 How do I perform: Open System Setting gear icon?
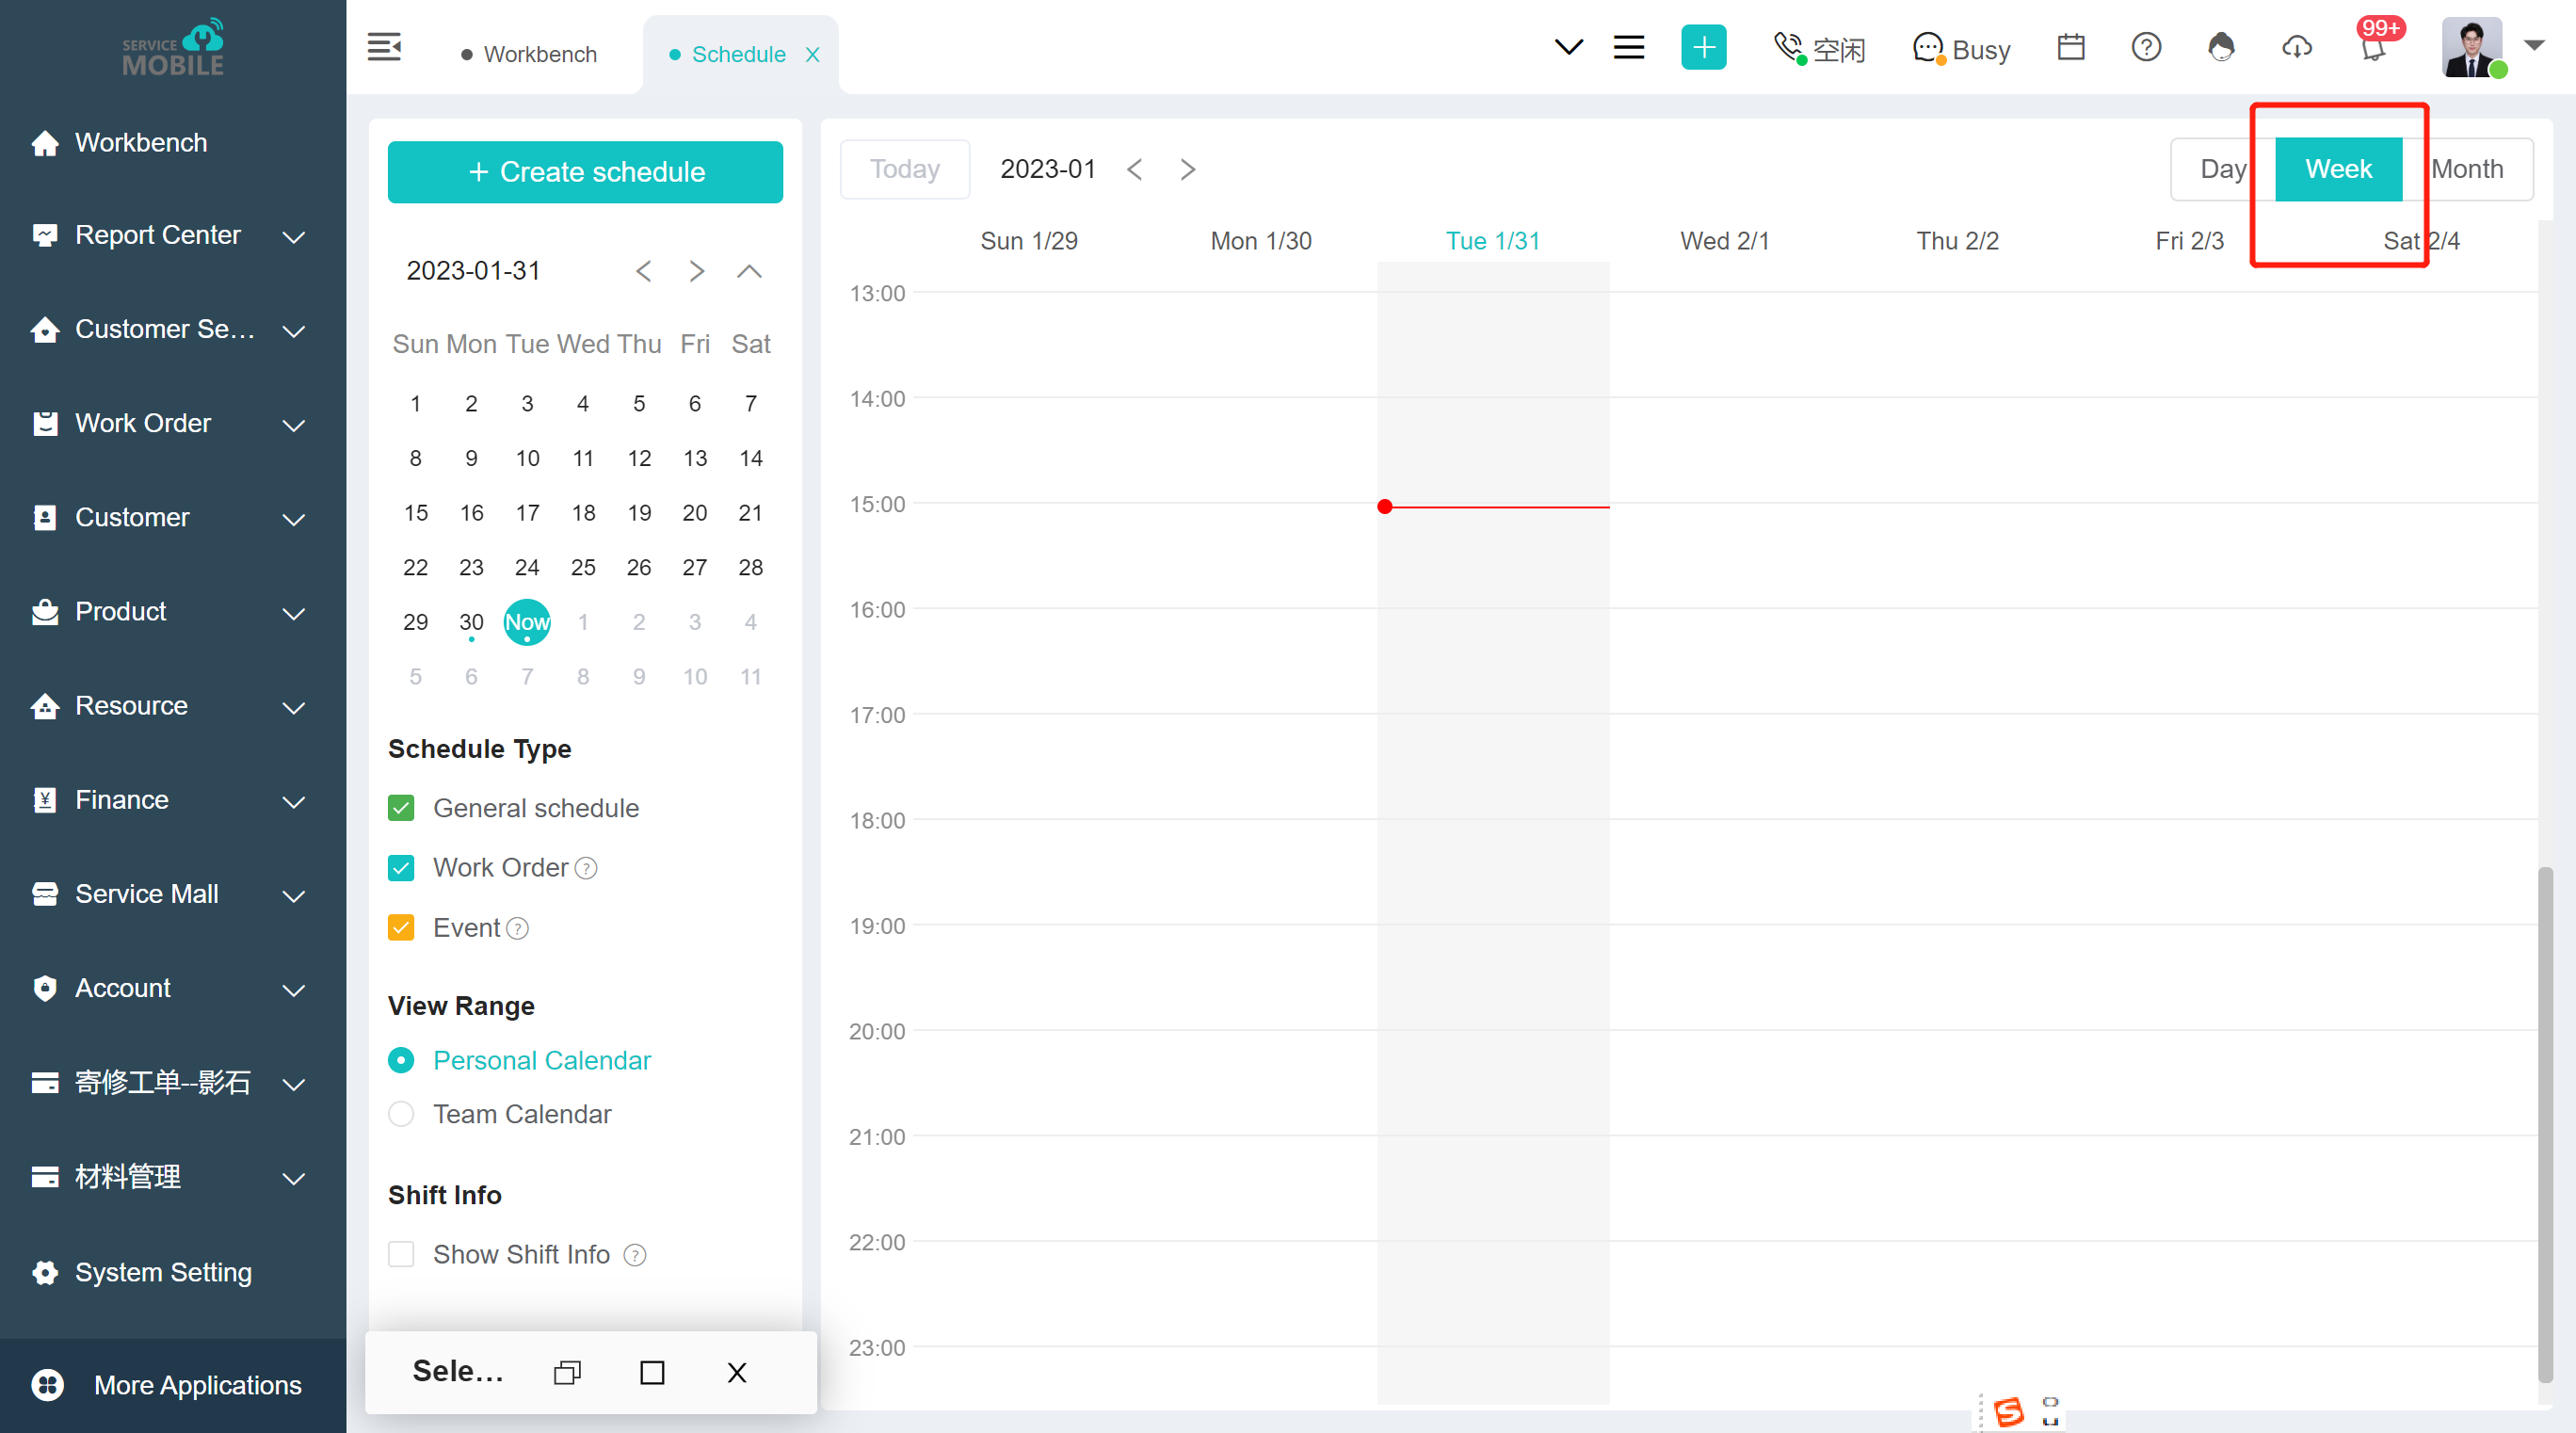[x=45, y=1272]
